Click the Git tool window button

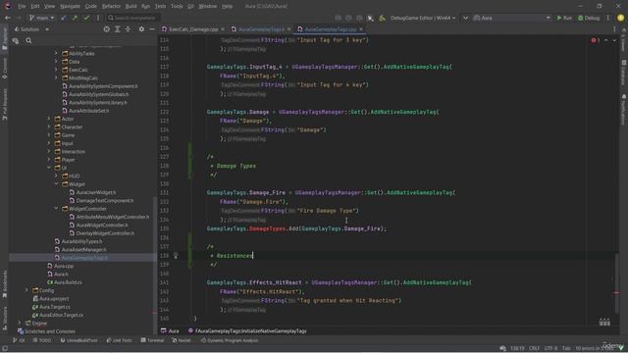coord(19,340)
